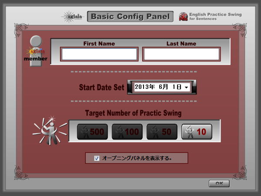Select the month 6月 in date picker

tap(163, 87)
